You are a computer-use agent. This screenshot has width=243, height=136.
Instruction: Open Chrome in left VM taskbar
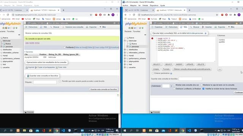57,131
